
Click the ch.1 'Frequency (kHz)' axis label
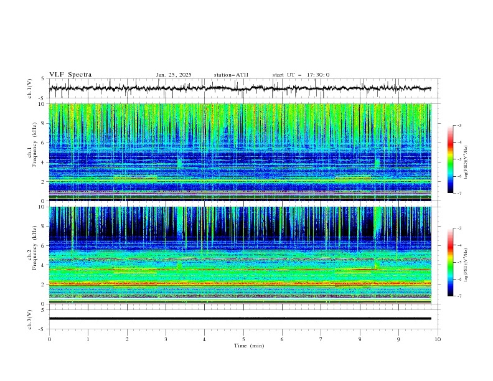(35, 144)
